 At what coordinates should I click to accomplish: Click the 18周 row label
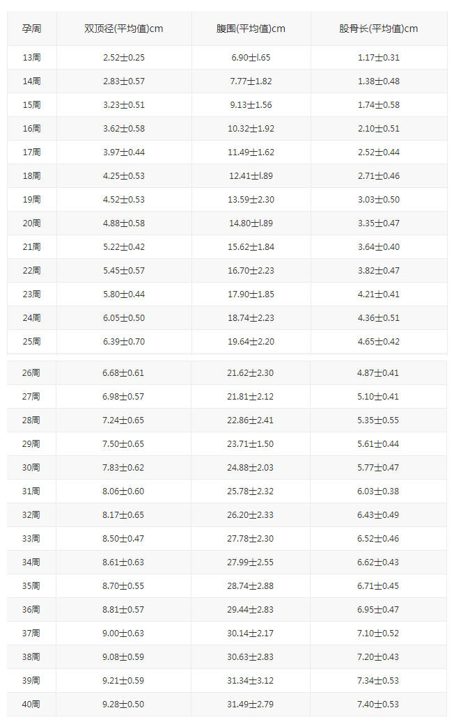click(32, 176)
